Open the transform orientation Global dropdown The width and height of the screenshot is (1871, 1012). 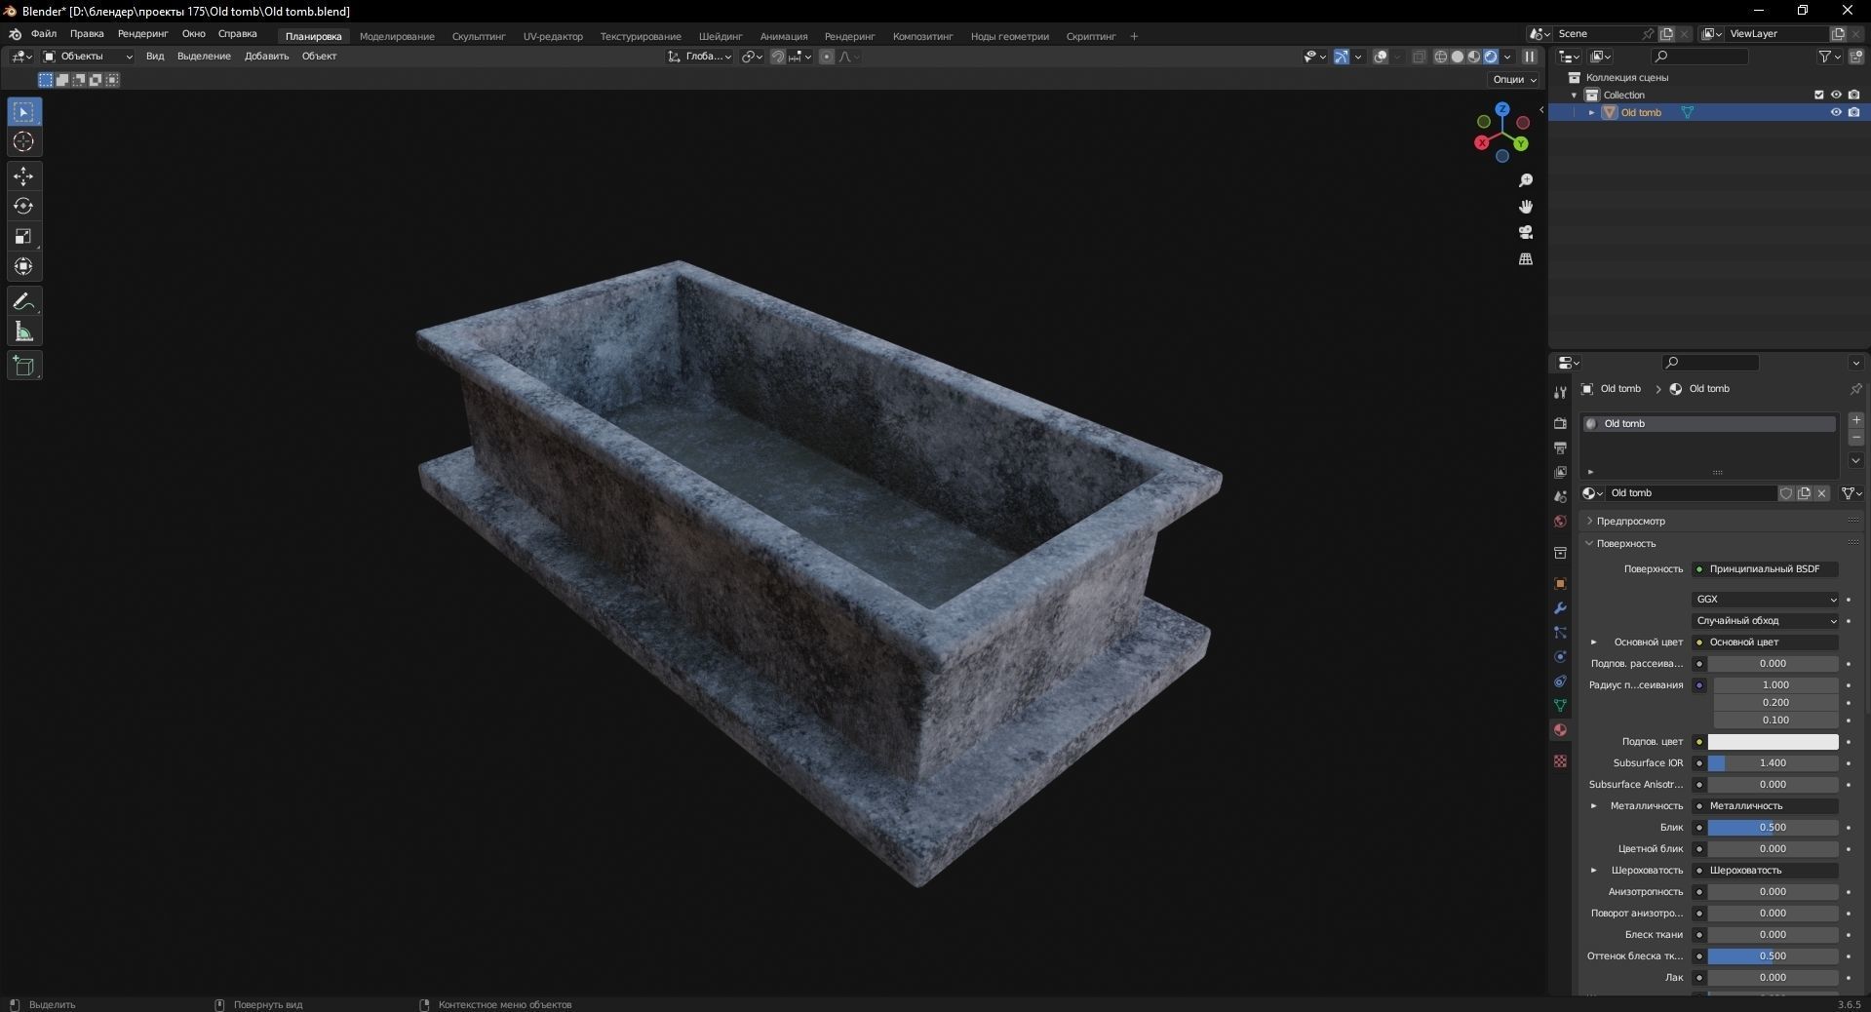pyautogui.click(x=700, y=57)
